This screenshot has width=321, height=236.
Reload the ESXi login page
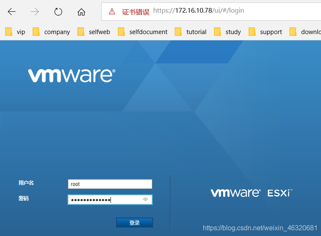[x=58, y=12]
